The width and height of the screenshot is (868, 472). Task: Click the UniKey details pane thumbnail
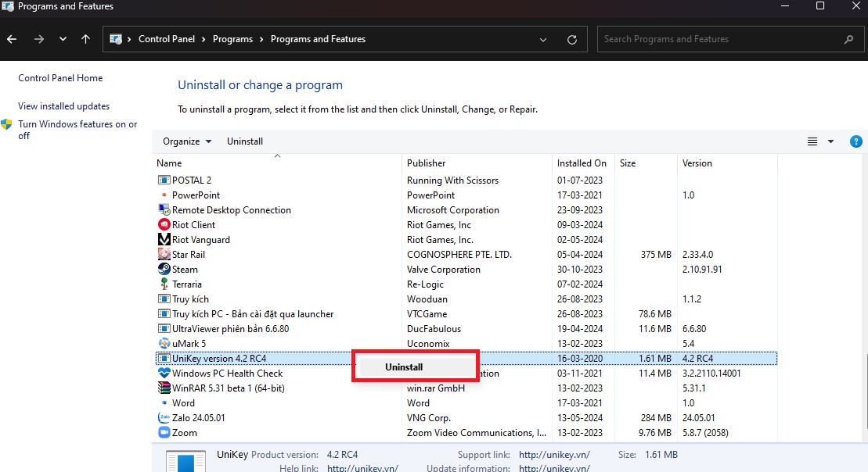point(186,462)
